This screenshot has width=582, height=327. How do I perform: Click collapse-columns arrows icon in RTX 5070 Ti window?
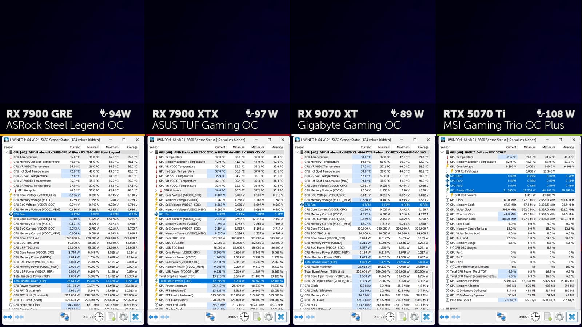456,317
